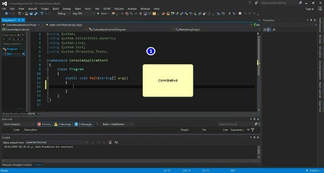324x173 pixels.
Task: Click the notifications filter flag icon
Action: pos(250,3)
